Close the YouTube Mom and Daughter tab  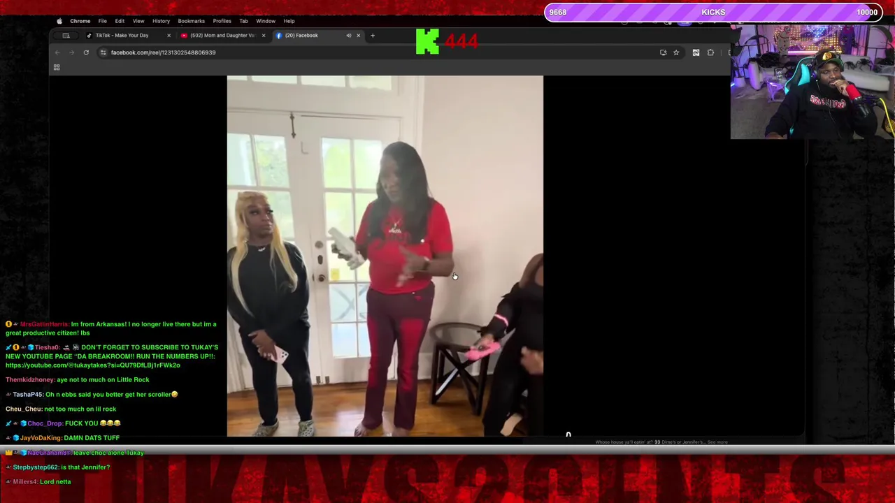point(264,36)
